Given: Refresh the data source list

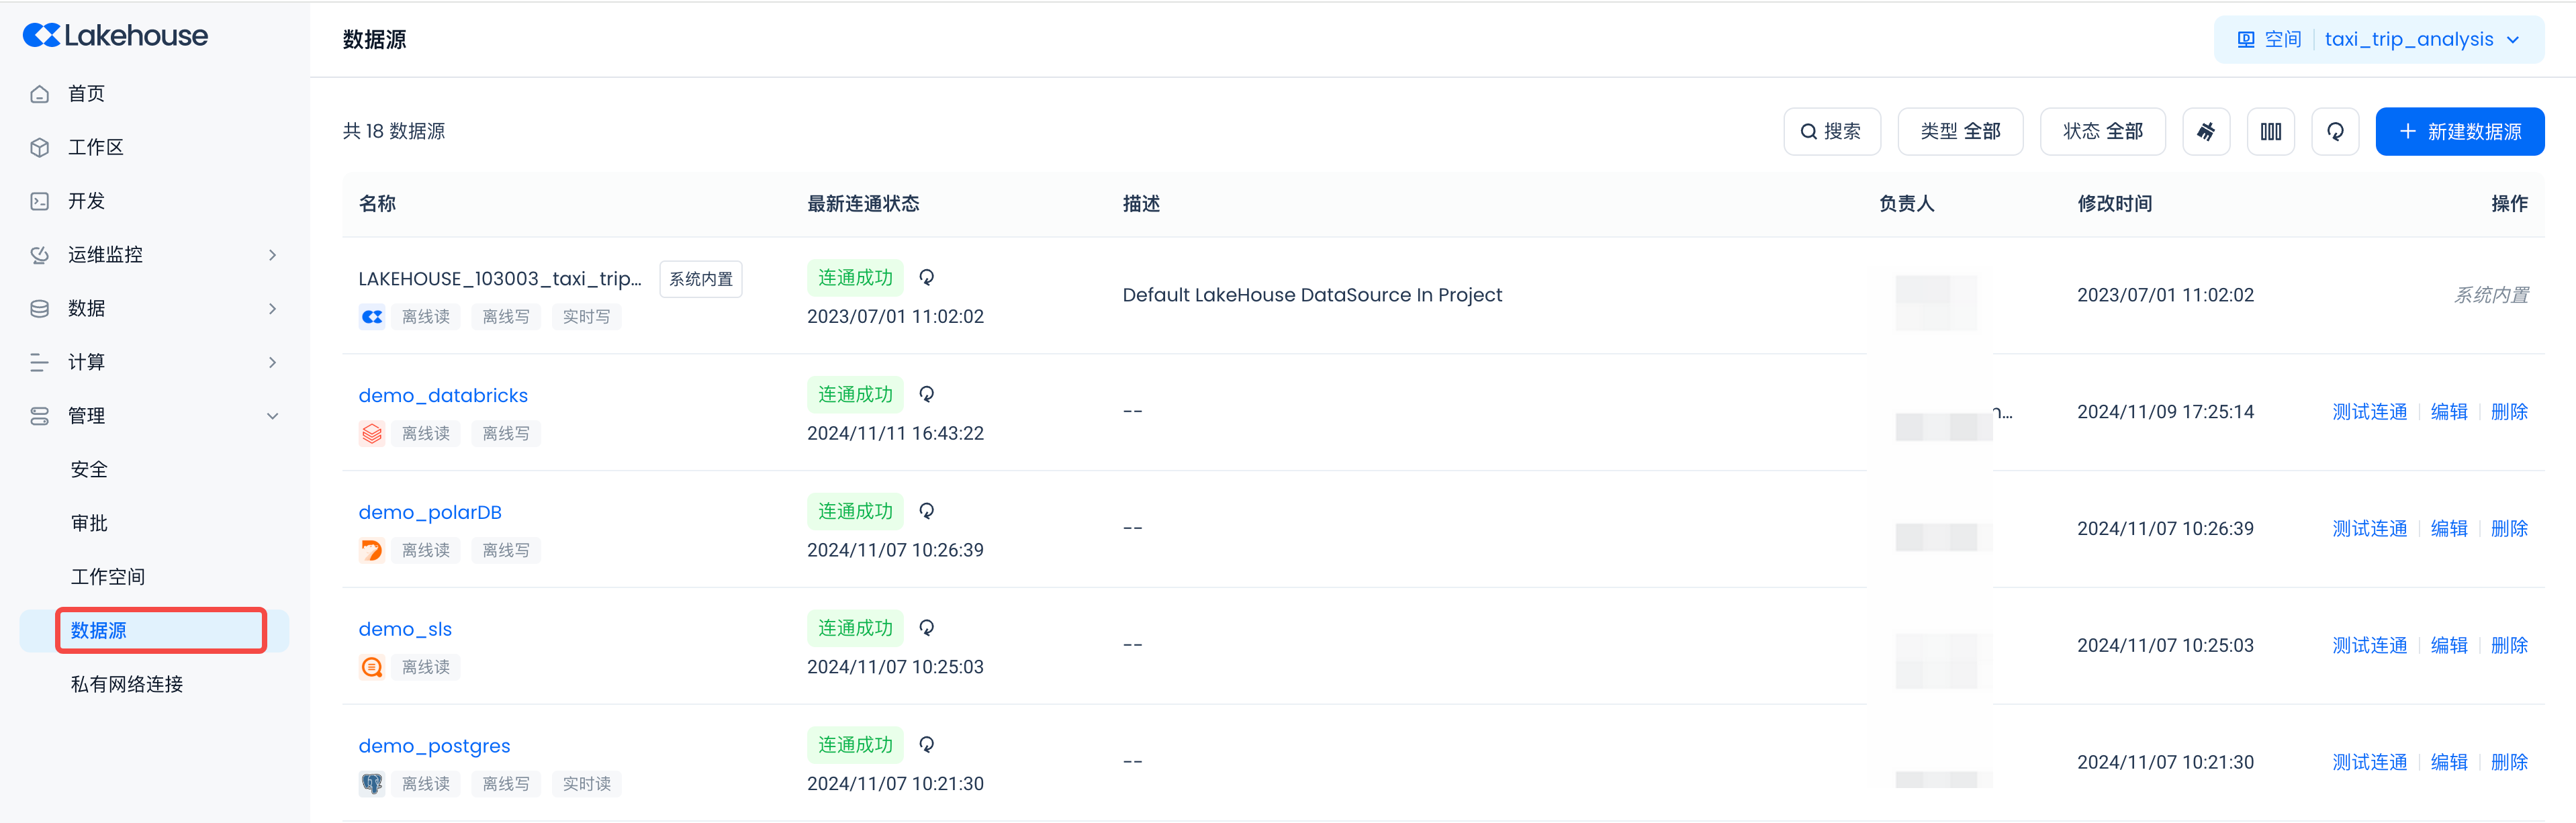Looking at the screenshot, I should point(2335,132).
